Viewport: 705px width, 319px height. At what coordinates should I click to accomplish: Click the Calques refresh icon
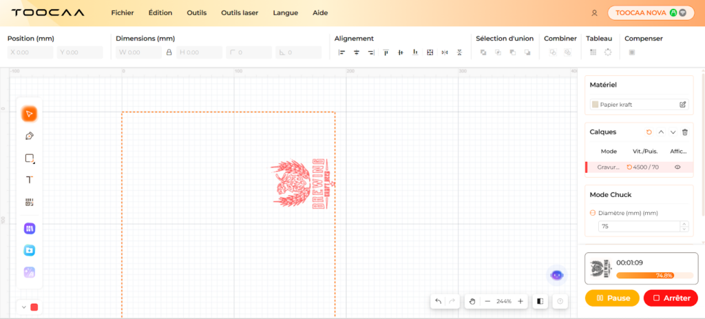click(649, 132)
